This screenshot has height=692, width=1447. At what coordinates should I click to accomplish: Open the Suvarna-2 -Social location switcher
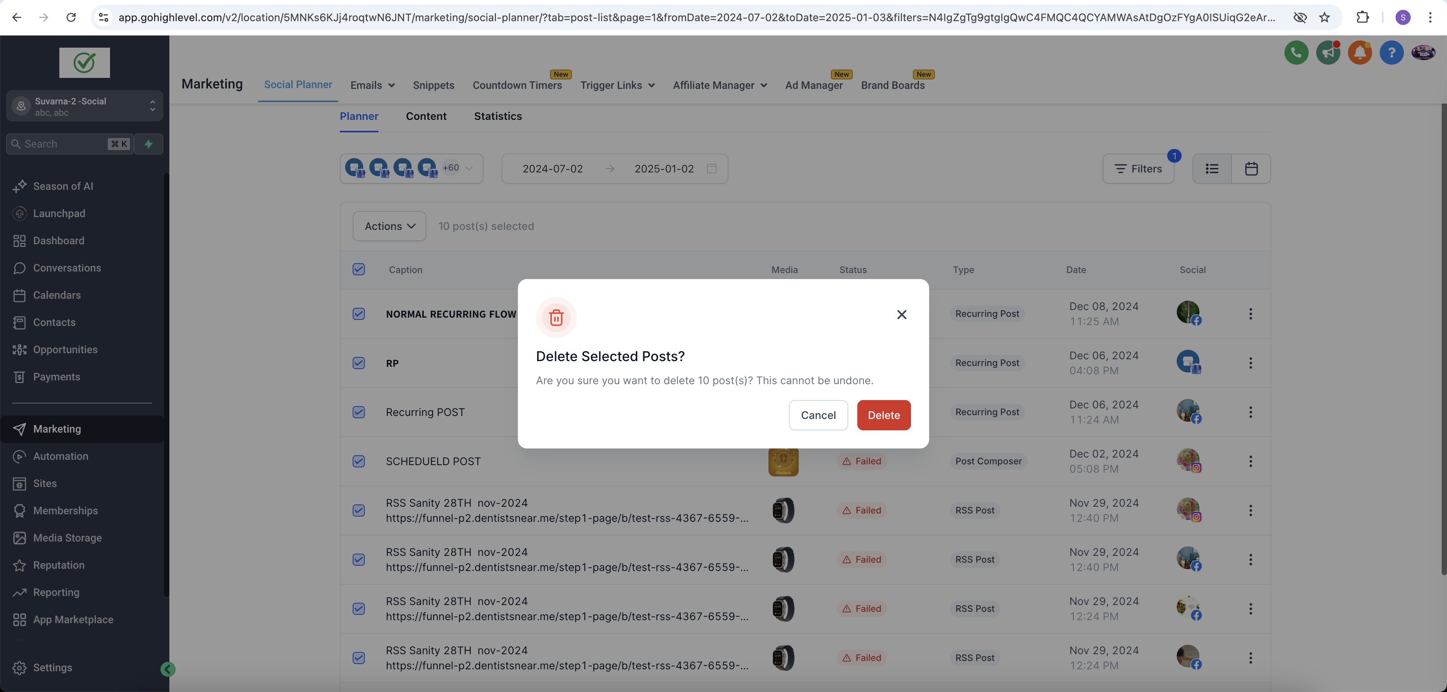(x=84, y=106)
